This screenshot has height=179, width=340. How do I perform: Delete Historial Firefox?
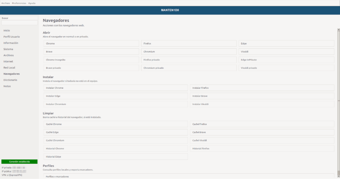pos(262,149)
